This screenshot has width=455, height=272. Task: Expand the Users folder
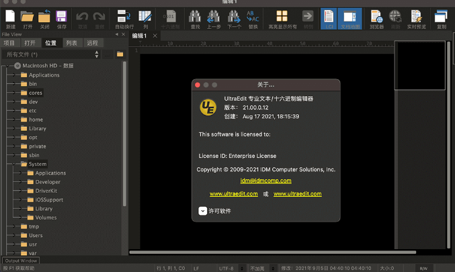(13, 235)
